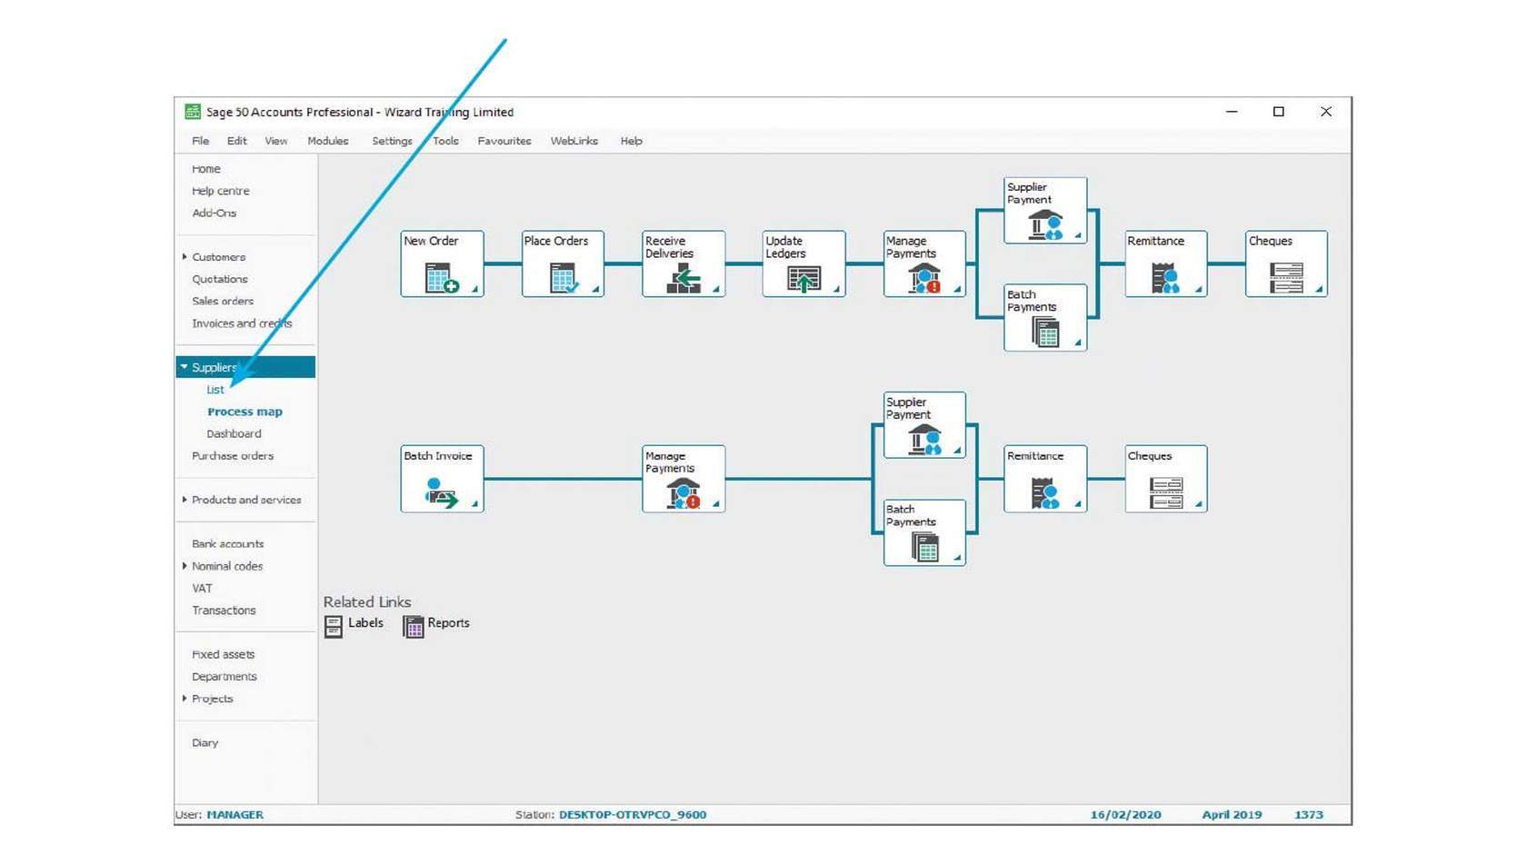
Task: Open the View menu
Action: pos(276,141)
